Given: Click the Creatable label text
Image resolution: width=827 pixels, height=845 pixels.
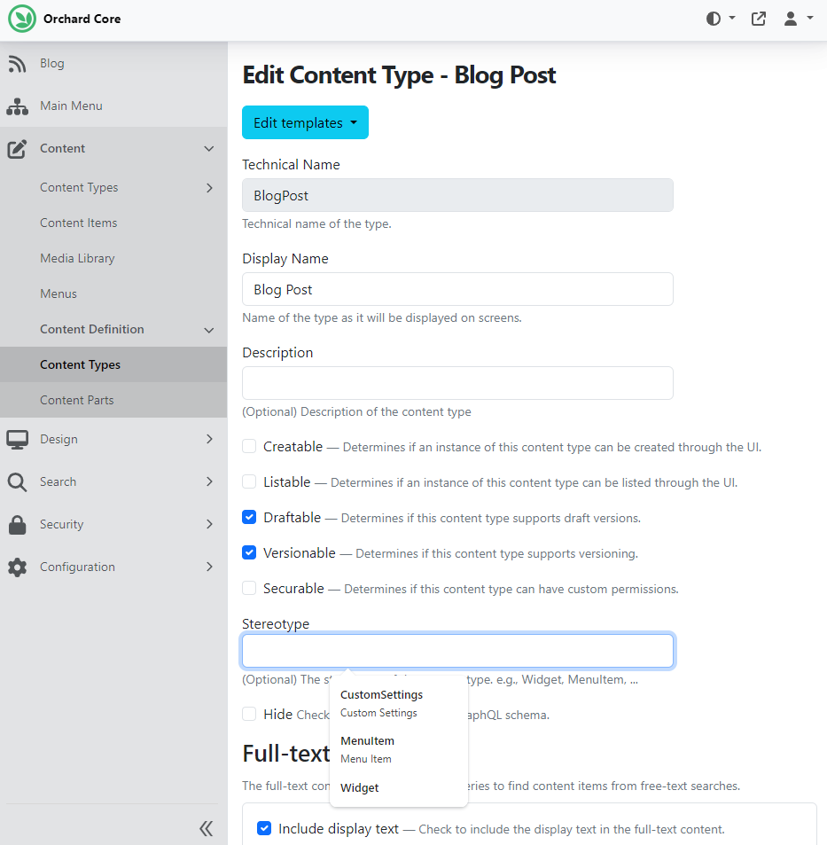Looking at the screenshot, I should [293, 446].
